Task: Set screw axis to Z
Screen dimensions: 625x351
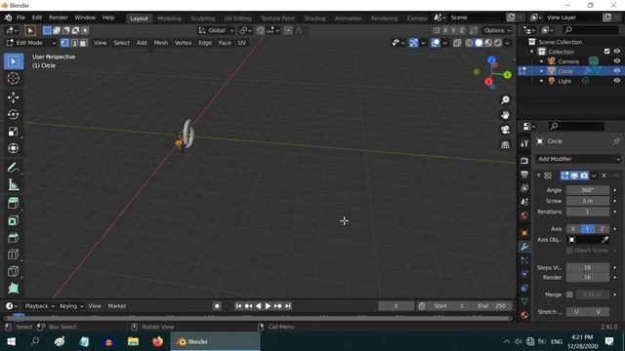Action: coord(602,229)
